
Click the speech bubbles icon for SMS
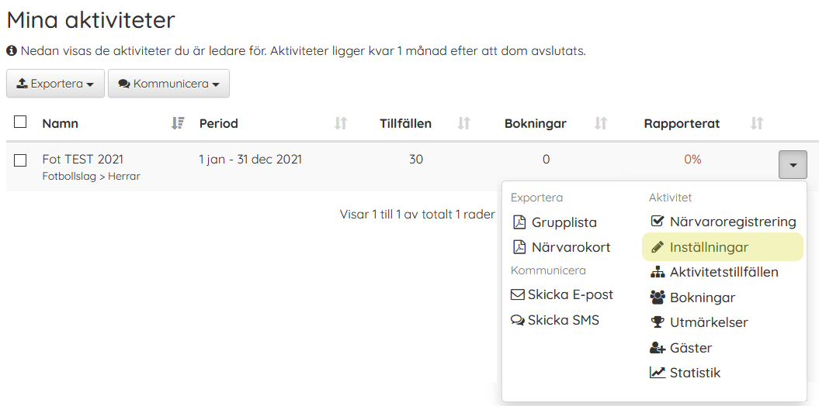click(518, 321)
